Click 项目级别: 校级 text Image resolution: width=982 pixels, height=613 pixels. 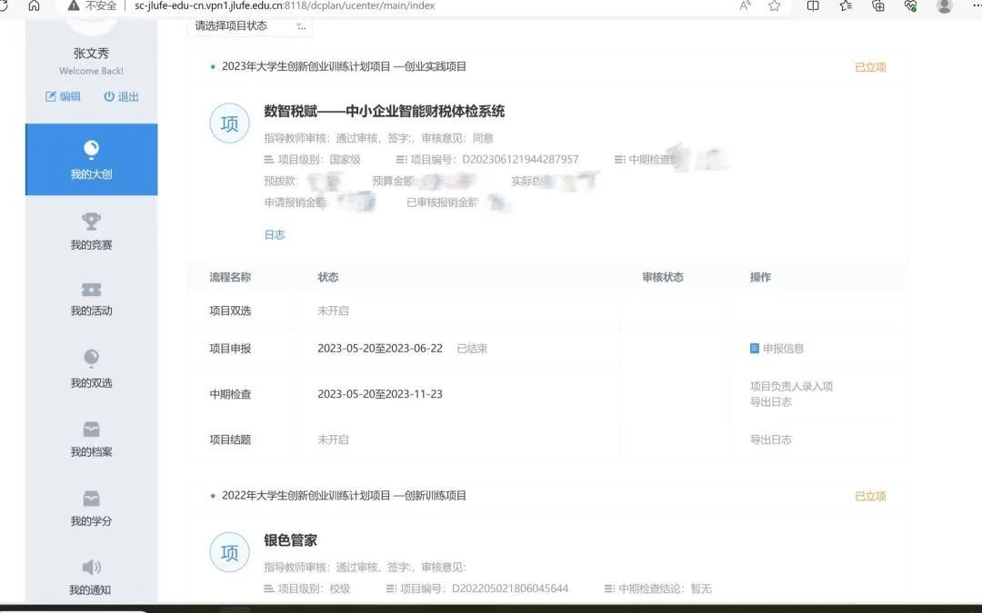click(307, 588)
